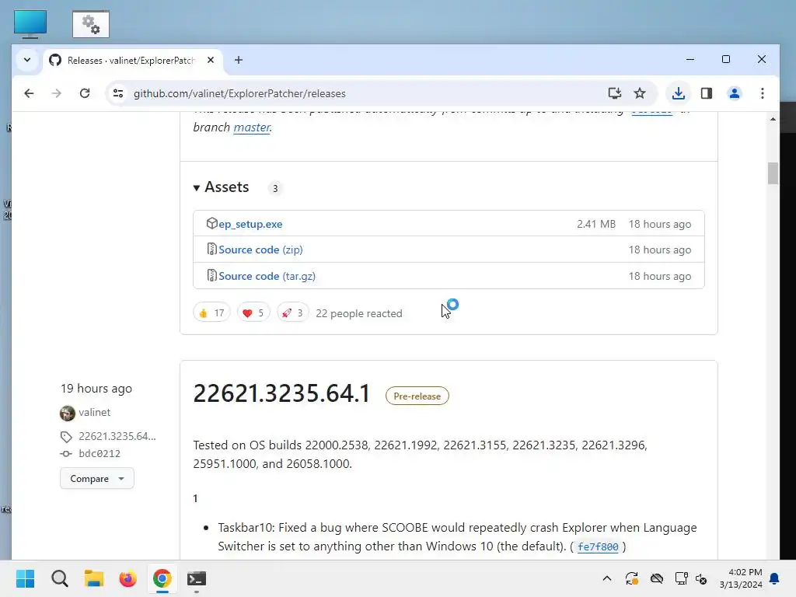The image size is (796, 597).
Task: Click '19 hours ago' release timestamp
Action: pos(96,389)
